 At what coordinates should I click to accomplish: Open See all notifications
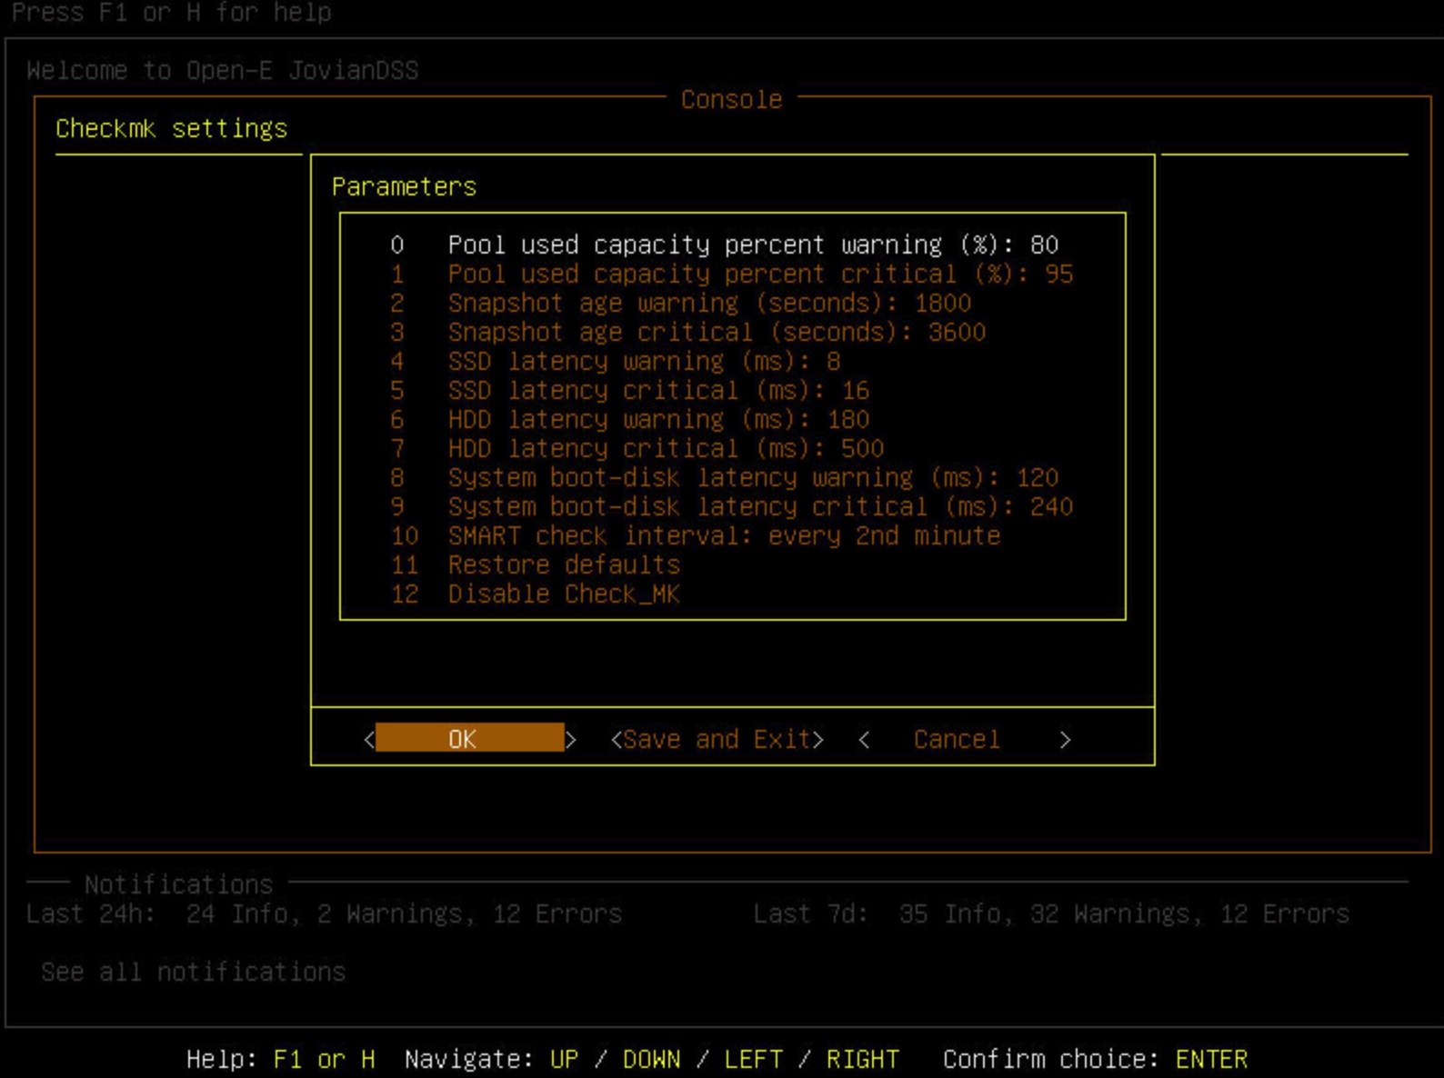(x=193, y=972)
